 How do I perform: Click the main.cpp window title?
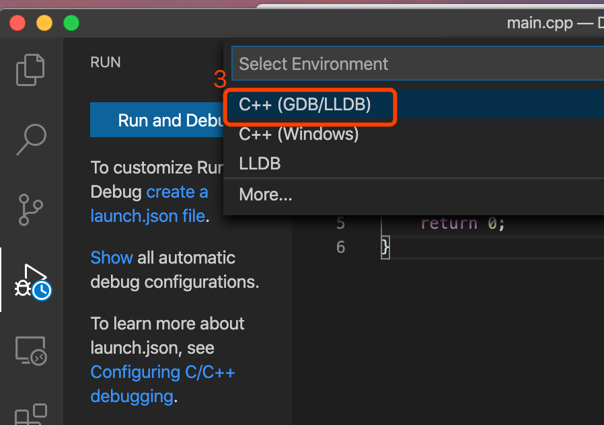(x=555, y=23)
